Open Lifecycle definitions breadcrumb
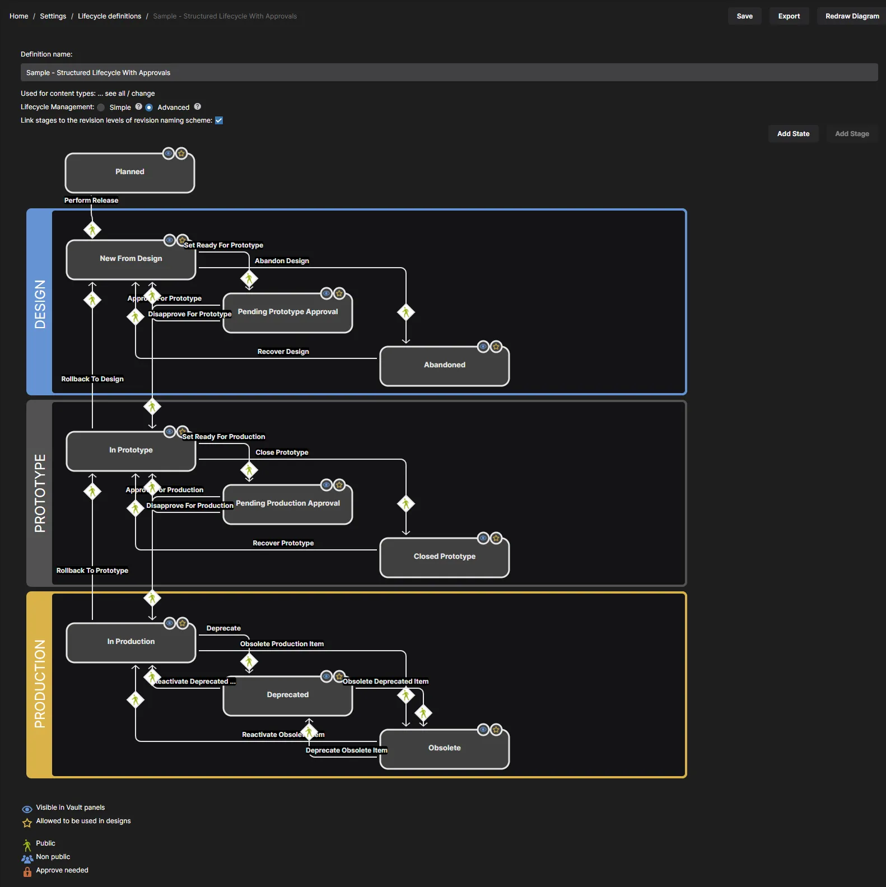Image resolution: width=886 pixels, height=887 pixels. click(x=109, y=16)
